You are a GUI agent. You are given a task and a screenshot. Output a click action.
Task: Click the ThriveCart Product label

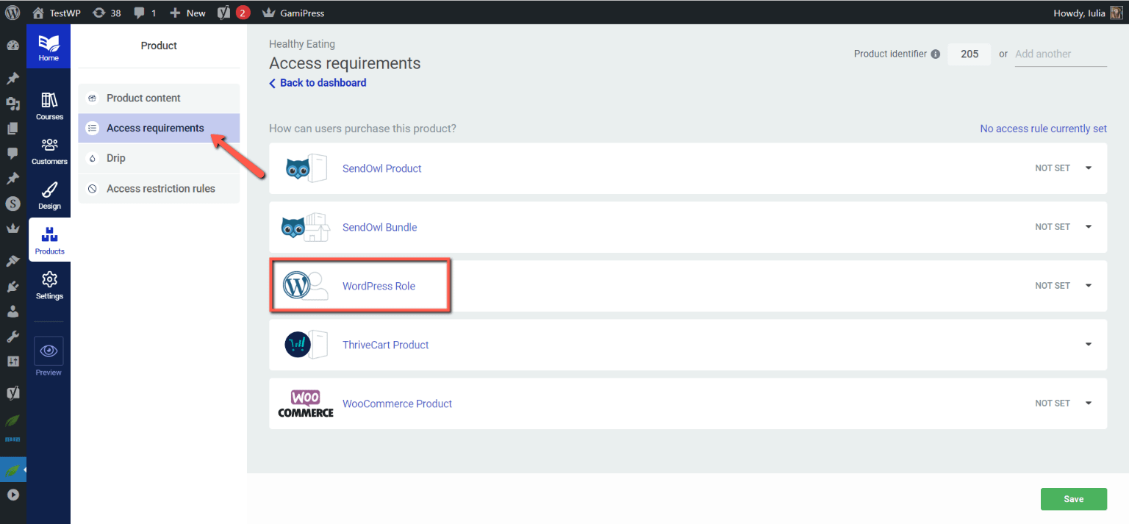[x=385, y=345]
